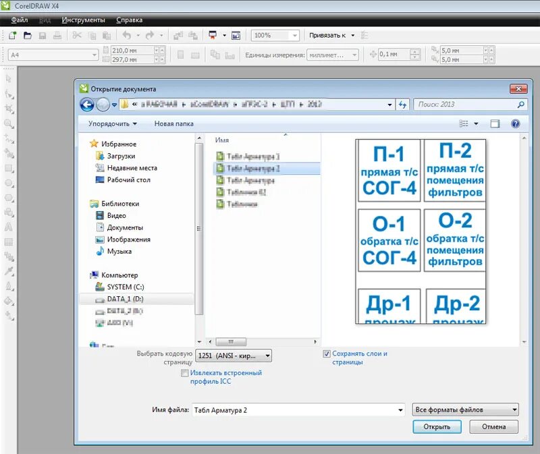This screenshot has height=454, width=540.
Task: Click the Refresh button beside address bar
Action: [402, 105]
